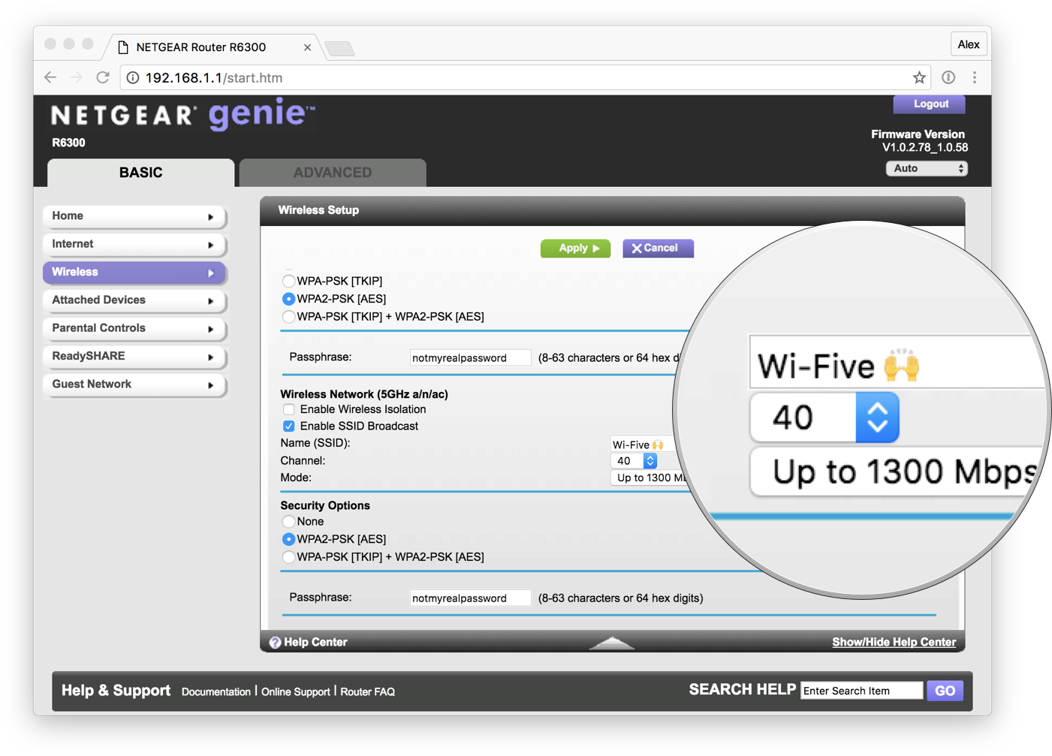Toggle Enable Wireless Isolation checkbox
This screenshot has width=1052, height=756.
point(289,409)
